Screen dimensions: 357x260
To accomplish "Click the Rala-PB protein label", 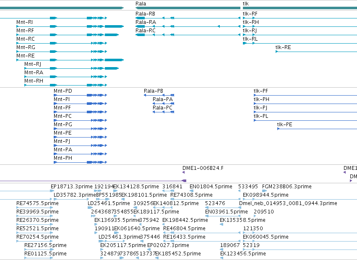I will point(154,91).
